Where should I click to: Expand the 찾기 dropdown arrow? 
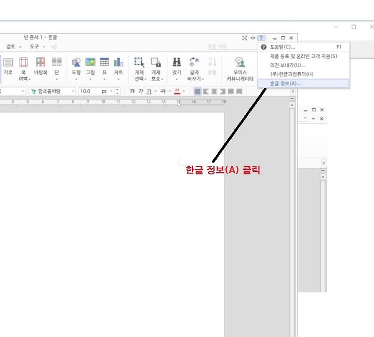click(x=177, y=79)
